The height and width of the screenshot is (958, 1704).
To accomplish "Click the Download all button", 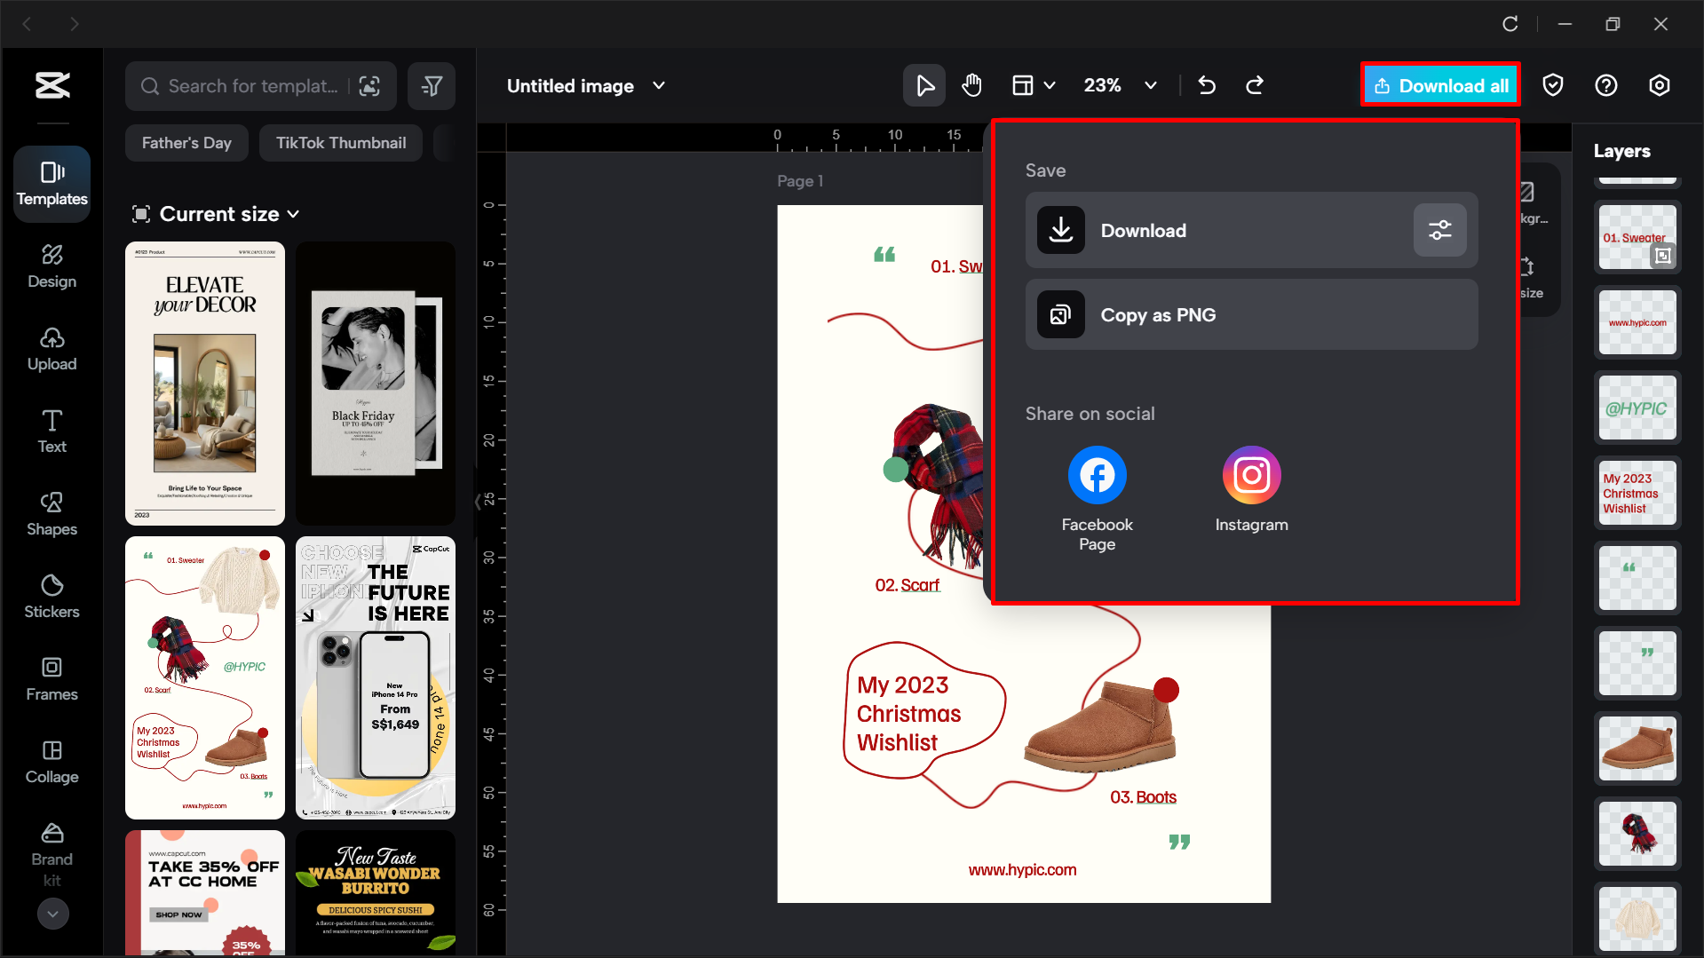I will [1440, 85].
